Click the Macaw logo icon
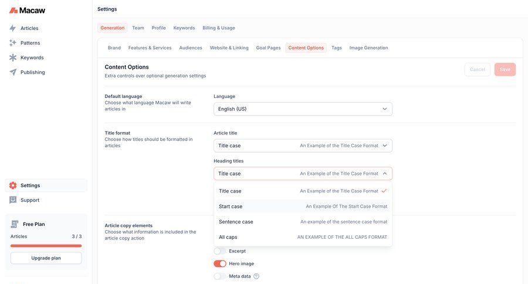This screenshot has height=284, width=528. (x=13, y=10)
